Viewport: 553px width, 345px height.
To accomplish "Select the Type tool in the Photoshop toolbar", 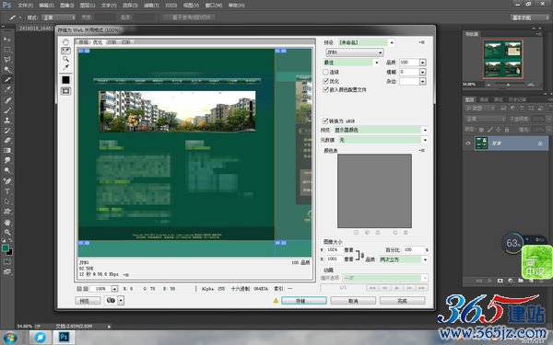I will pyautogui.click(x=7, y=191).
